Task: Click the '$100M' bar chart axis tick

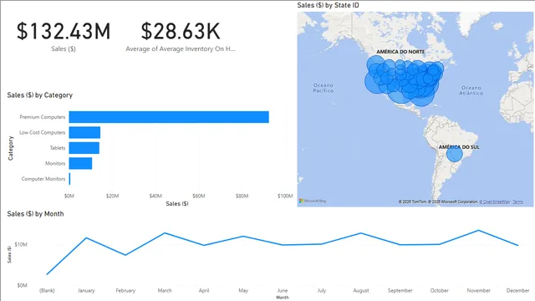Action: tap(285, 196)
